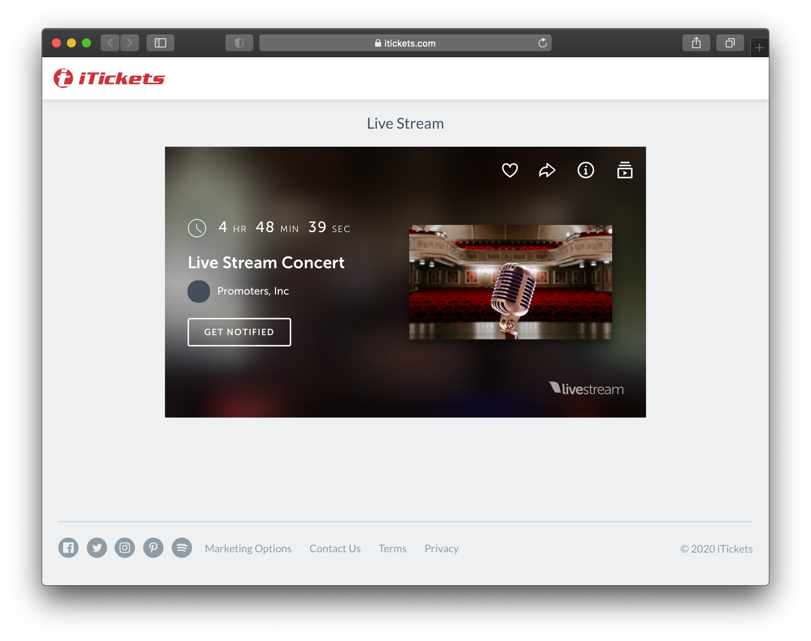
Task: Click the Promoters, Inc avatar circle
Action: pyautogui.click(x=199, y=292)
